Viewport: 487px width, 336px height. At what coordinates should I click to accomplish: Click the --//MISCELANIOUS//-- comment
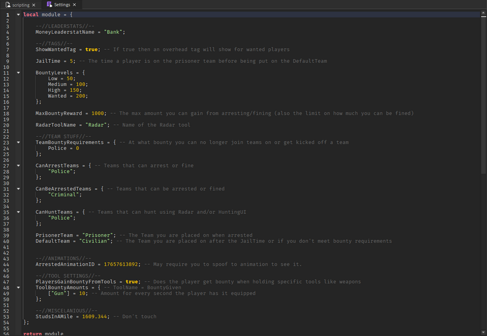point(67,311)
